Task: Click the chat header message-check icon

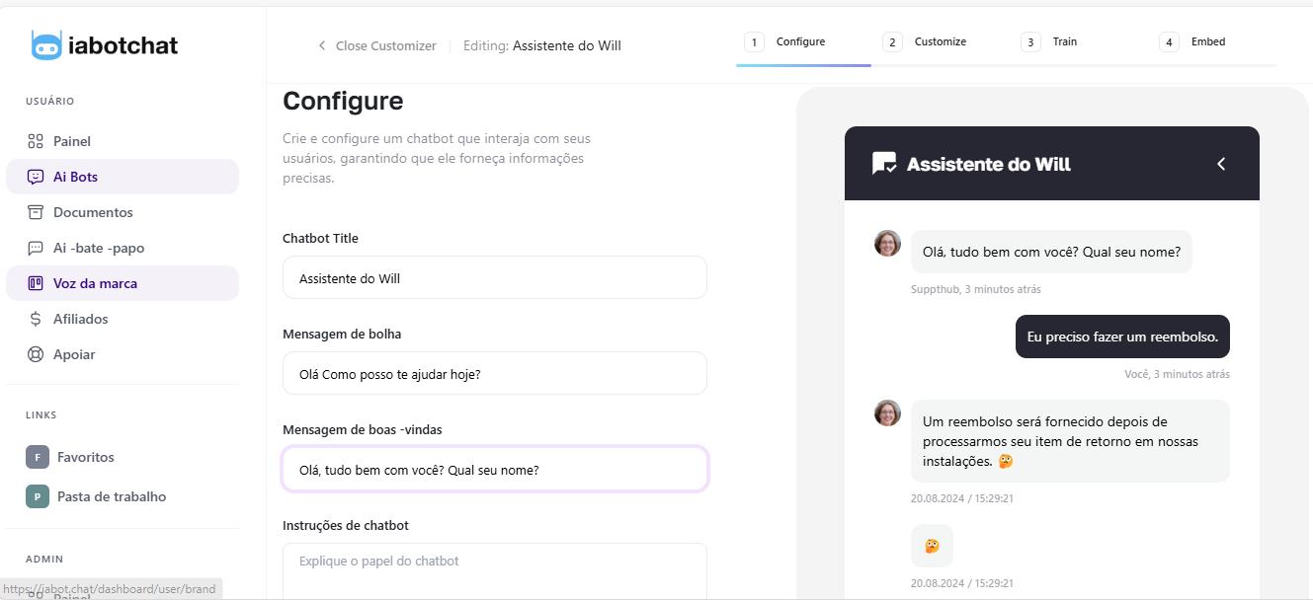Action: (884, 164)
